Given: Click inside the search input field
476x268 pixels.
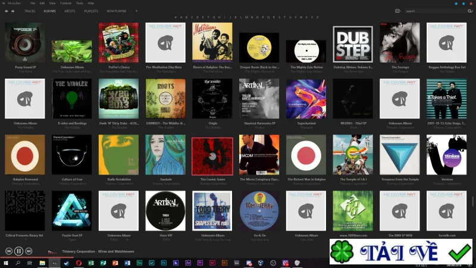Looking at the screenshot, I should tap(436, 11).
